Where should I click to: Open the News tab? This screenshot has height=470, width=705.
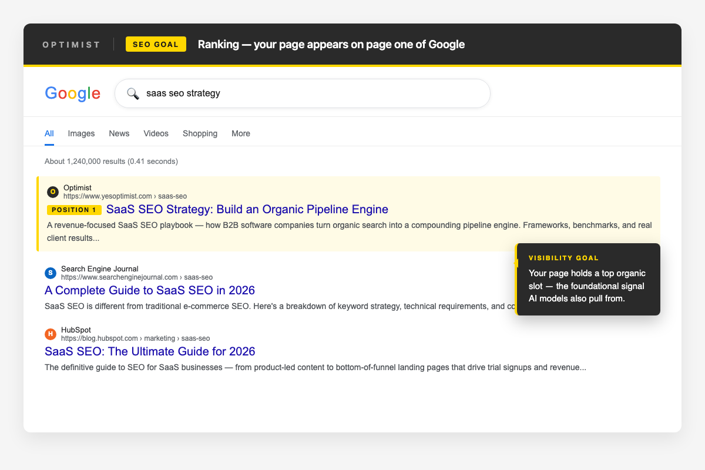pos(119,133)
